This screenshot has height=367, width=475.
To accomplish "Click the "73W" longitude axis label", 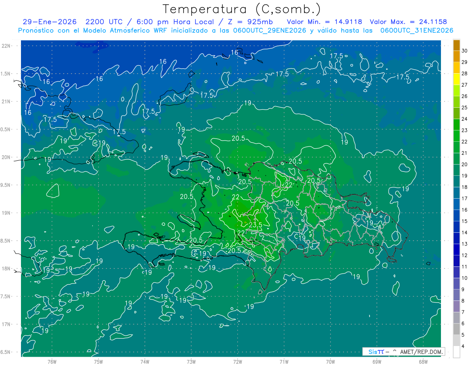I will 191,362.
